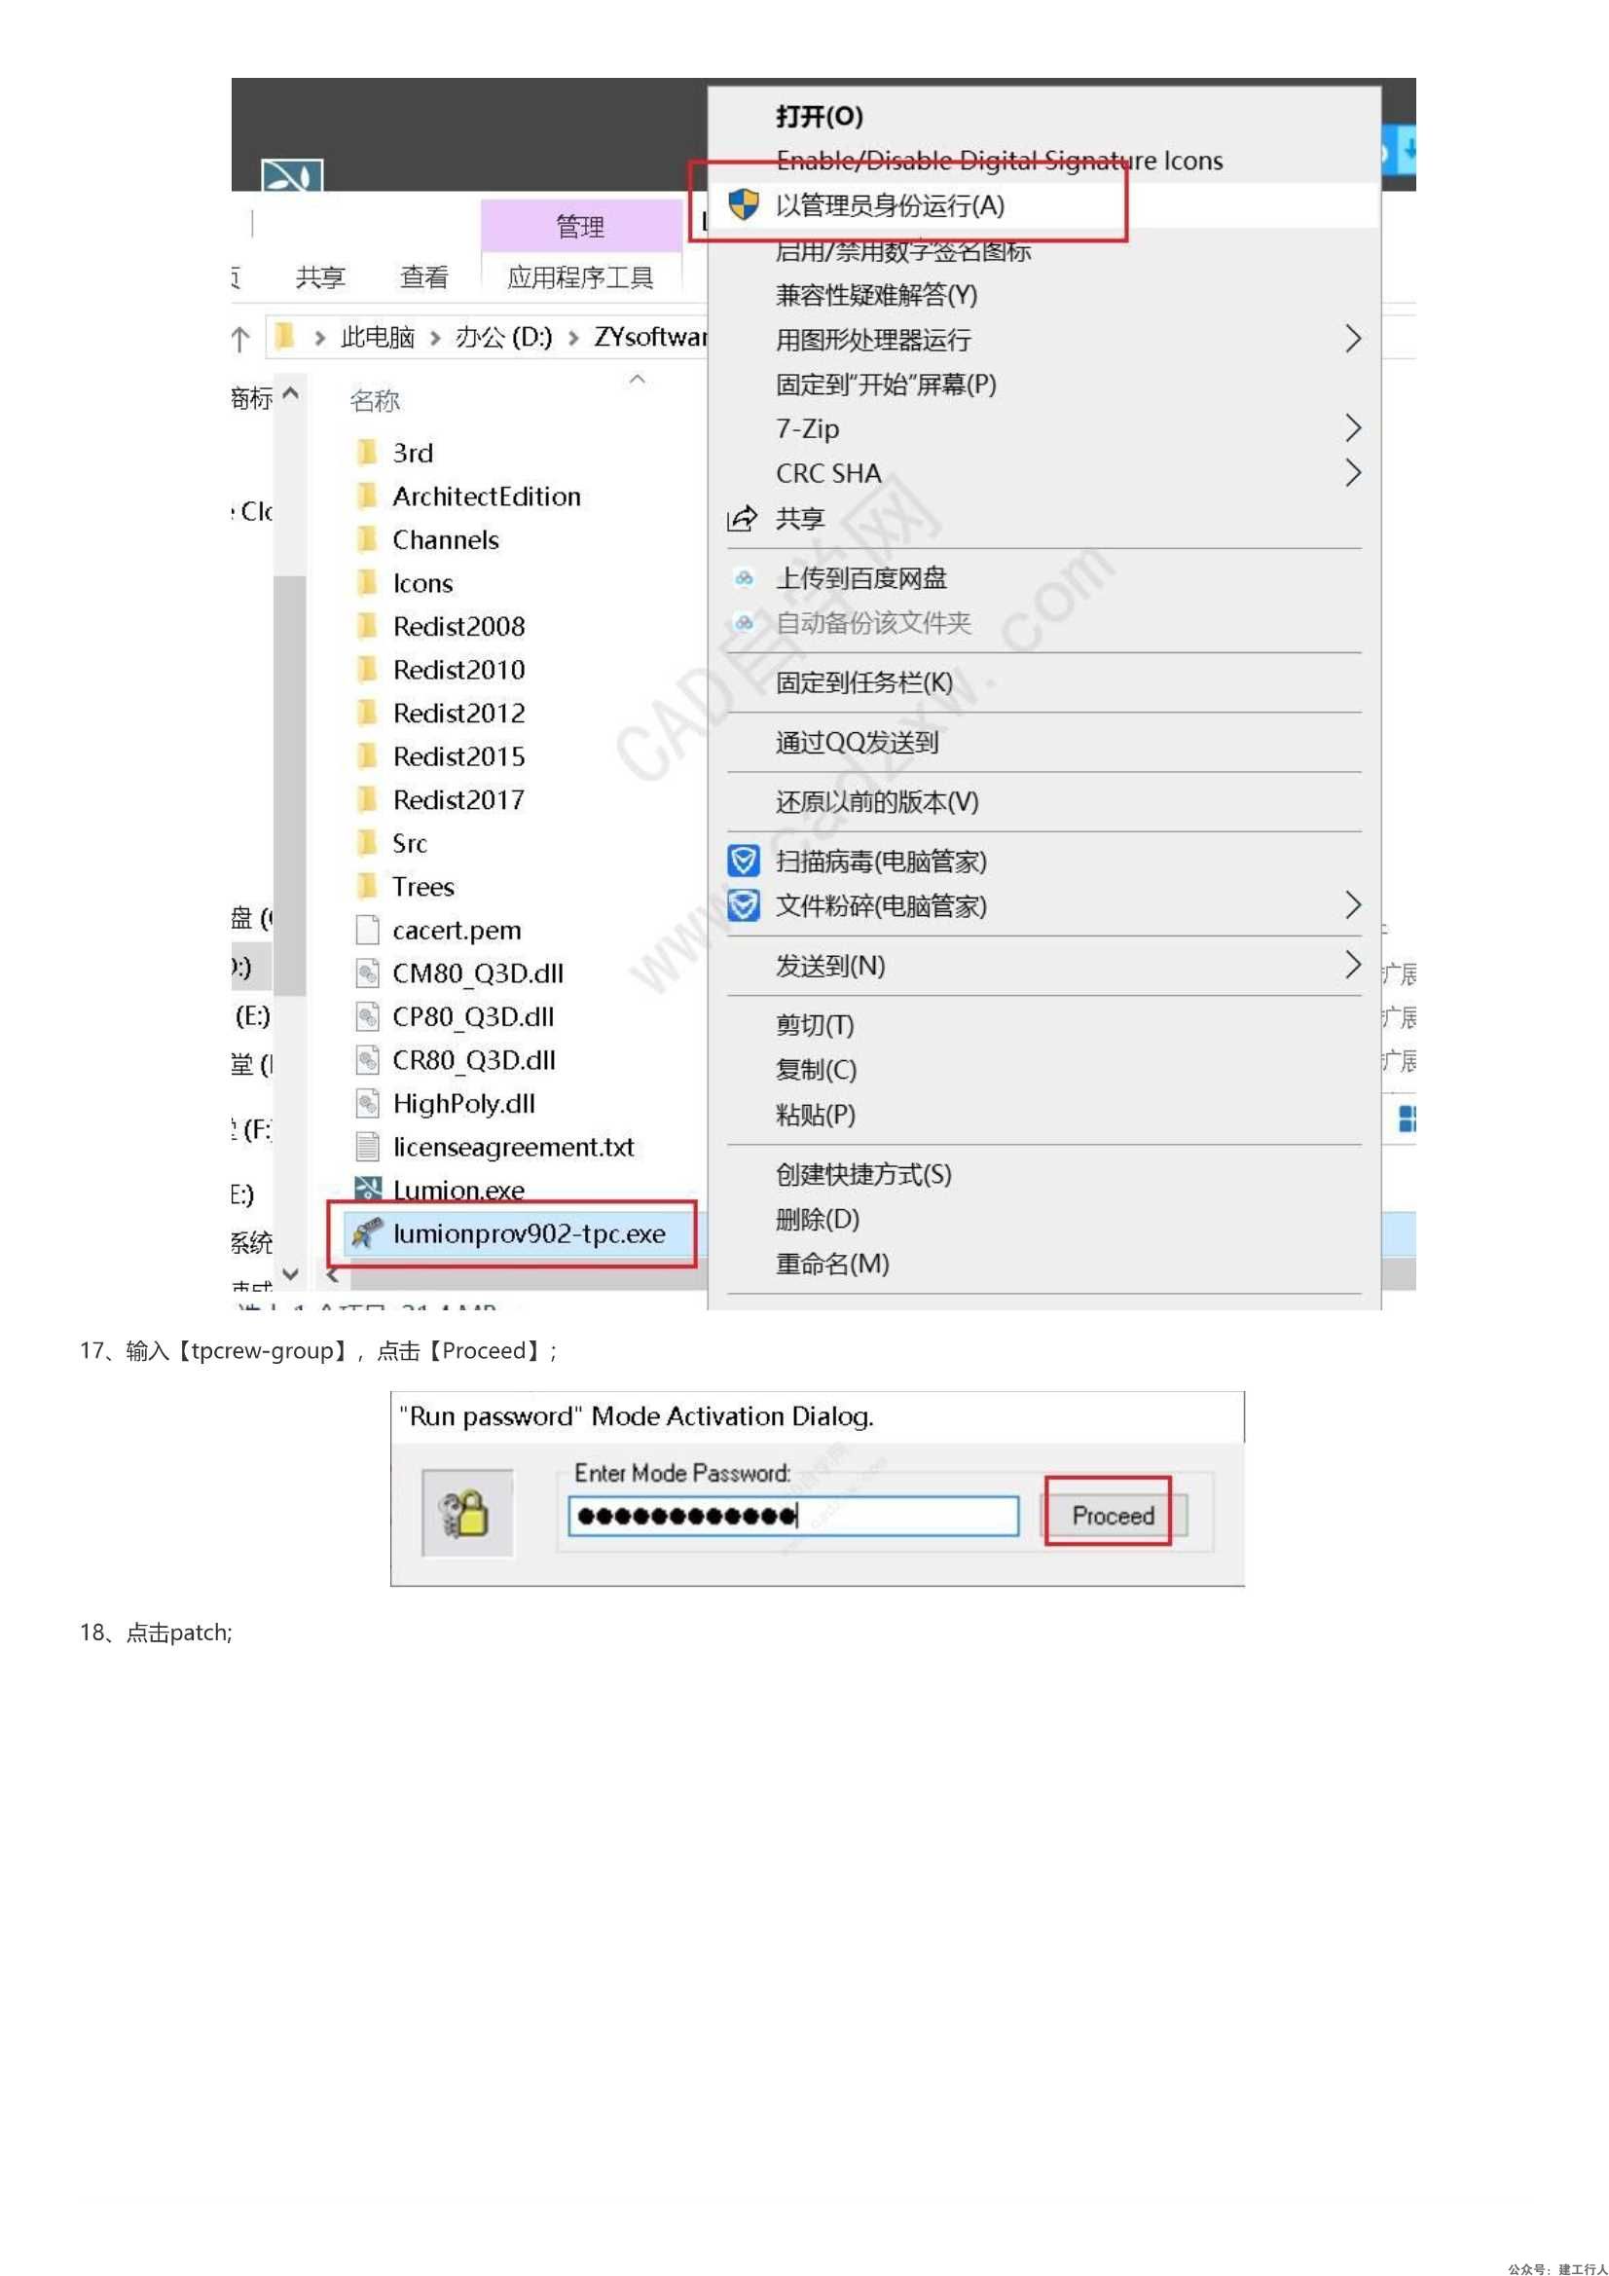The width and height of the screenshot is (1609, 2276).
Task: Open the Trees folder
Action: (422, 886)
